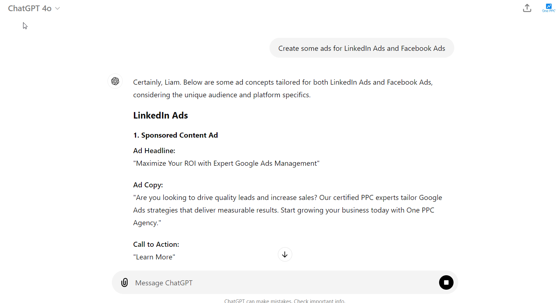Image resolution: width=556 pixels, height=303 pixels.
Task: Click the "Call to Action:" label
Action: point(156,244)
